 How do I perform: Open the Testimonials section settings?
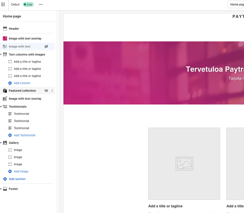(x=18, y=106)
